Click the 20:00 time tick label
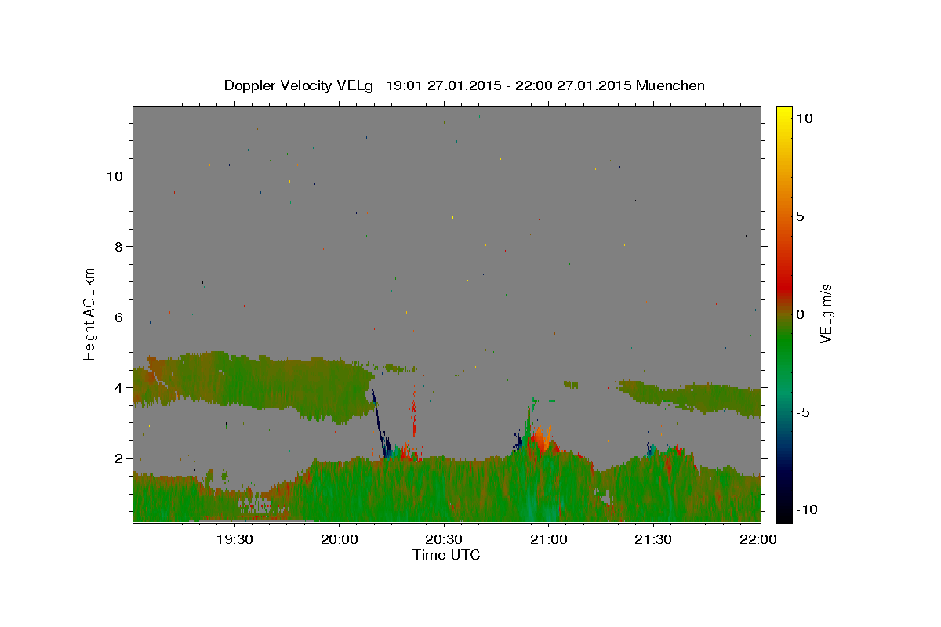 pos(340,539)
